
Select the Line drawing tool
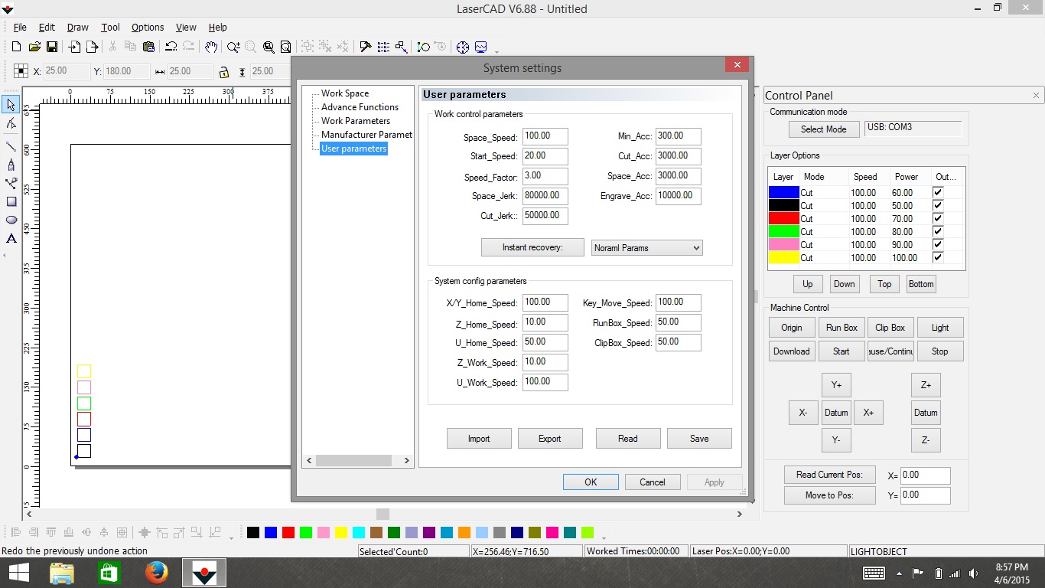(x=11, y=145)
